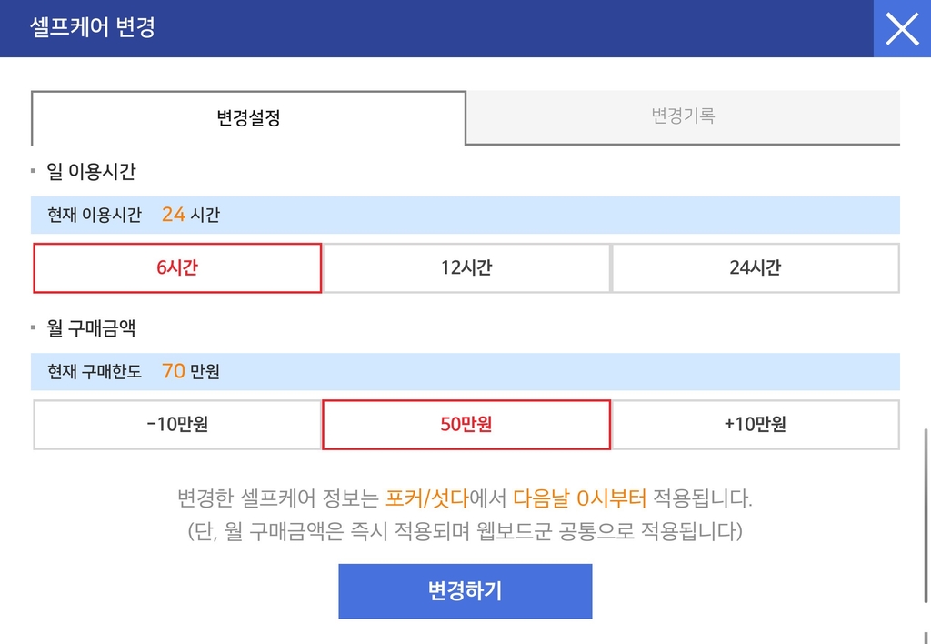Click the orange 70 purchase limit value
931x644 pixels.
click(x=174, y=371)
